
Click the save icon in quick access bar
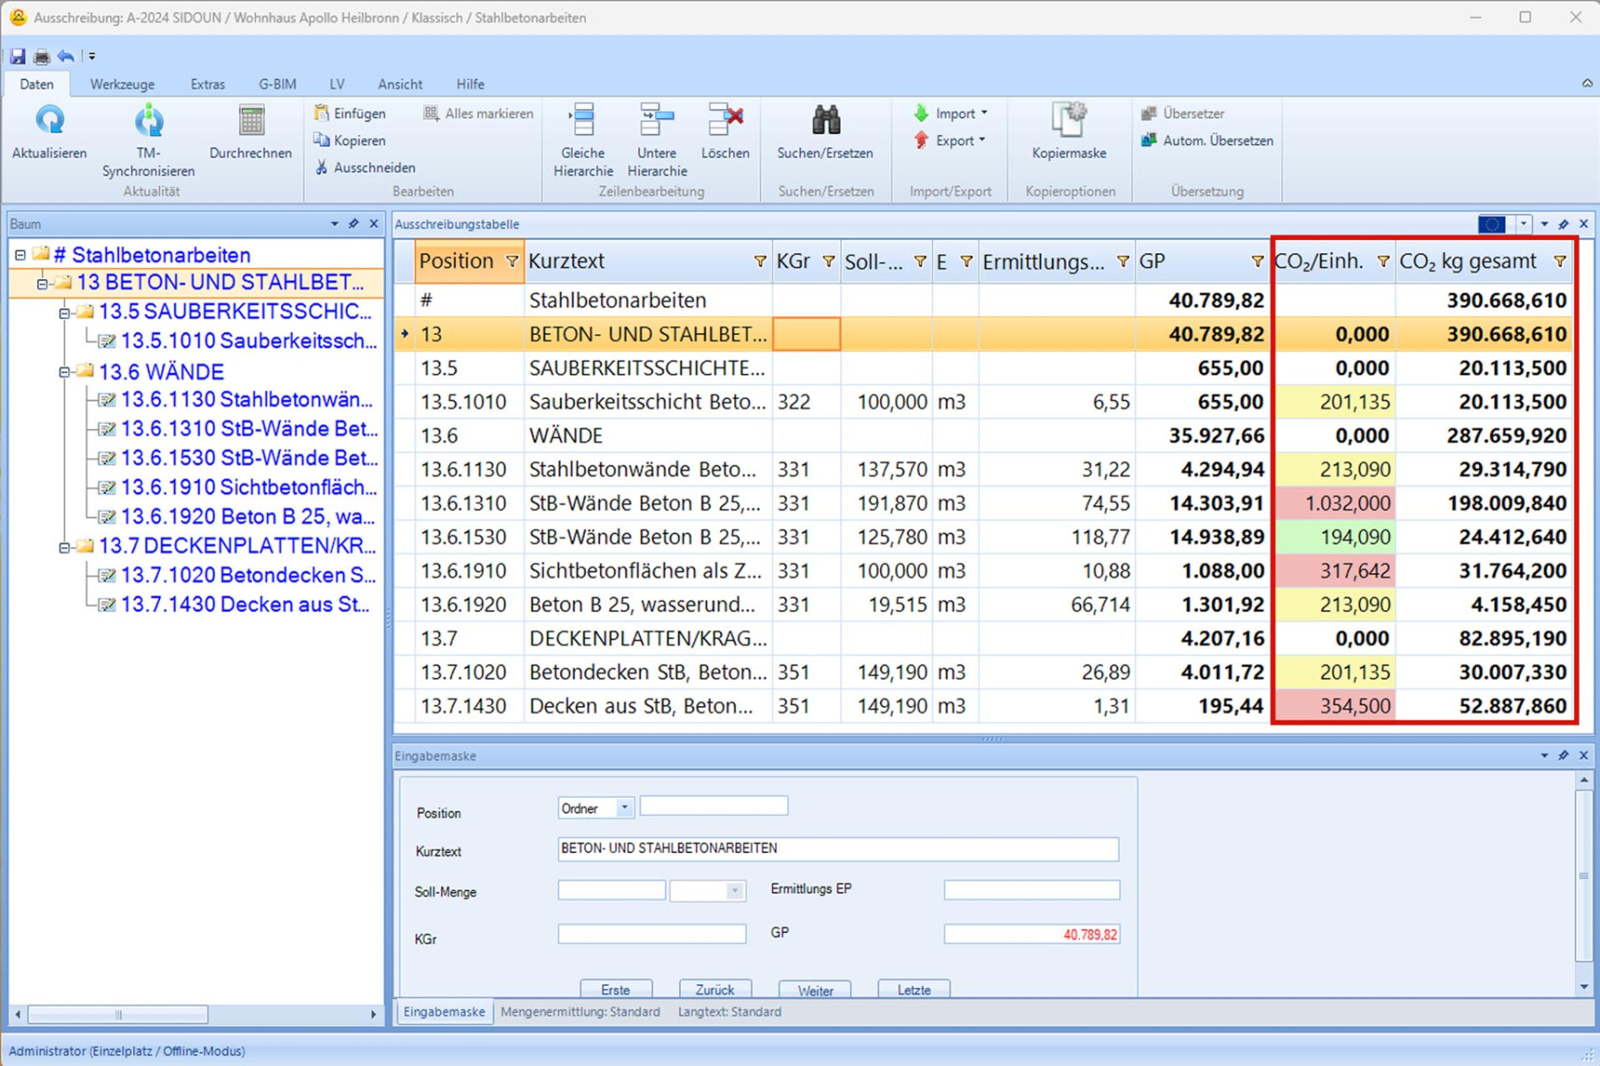click(17, 56)
